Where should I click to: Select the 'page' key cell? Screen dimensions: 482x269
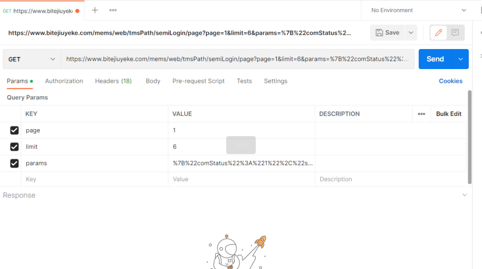tap(94, 130)
